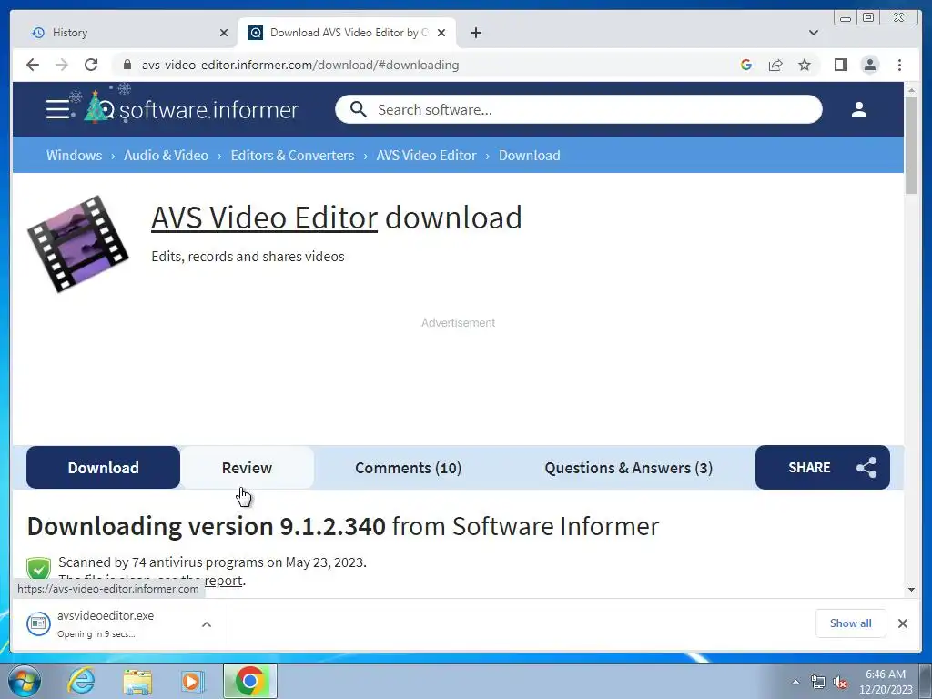The width and height of the screenshot is (932, 699).
Task: Bookmark this page with star icon
Action: (805, 65)
